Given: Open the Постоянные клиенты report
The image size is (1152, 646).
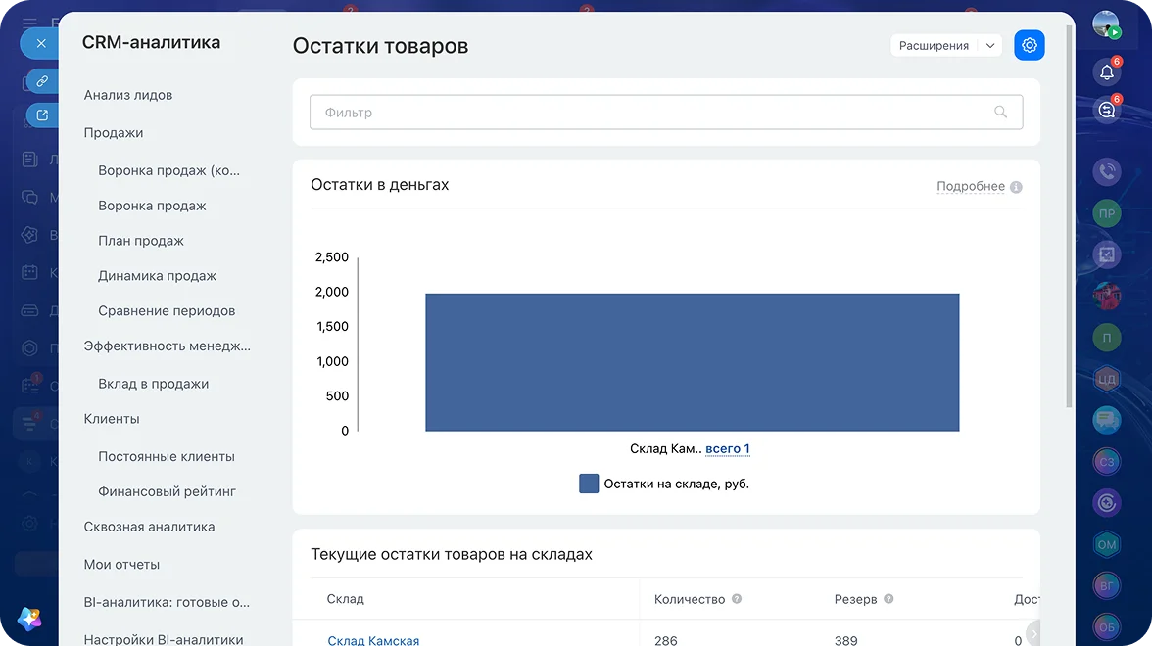Looking at the screenshot, I should 167,456.
